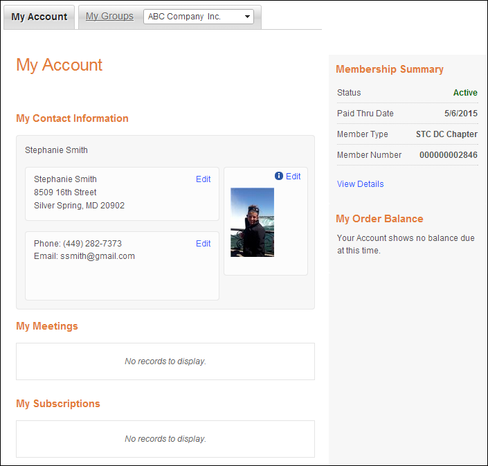This screenshot has width=488, height=466.
Task: Click the dropdown arrow of company selector
Action: coord(247,17)
